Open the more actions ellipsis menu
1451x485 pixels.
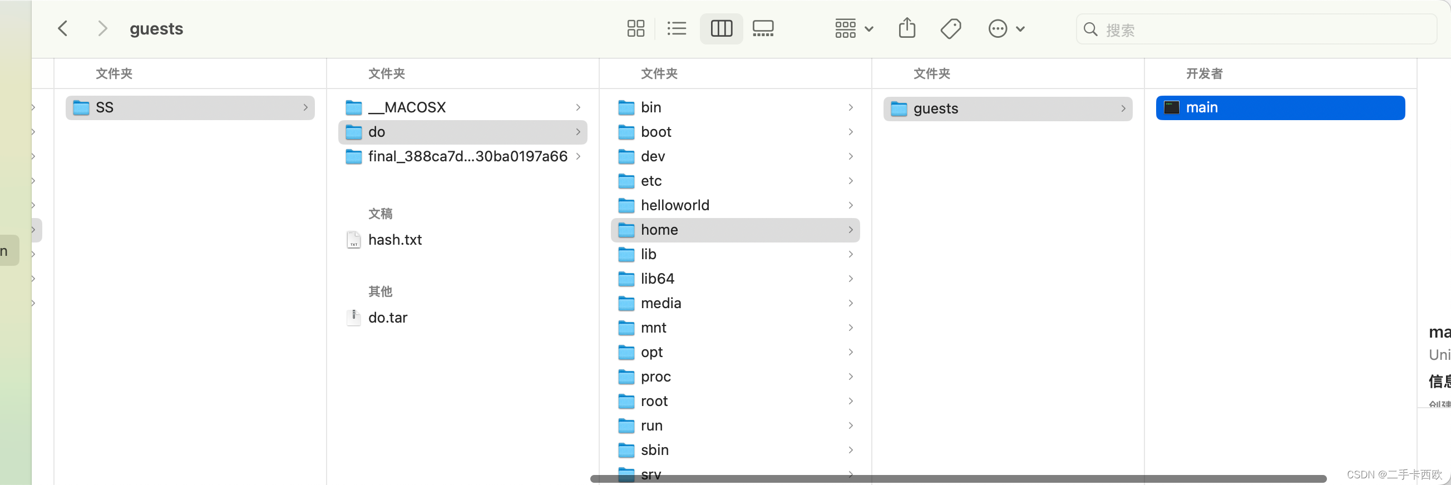[1006, 28]
